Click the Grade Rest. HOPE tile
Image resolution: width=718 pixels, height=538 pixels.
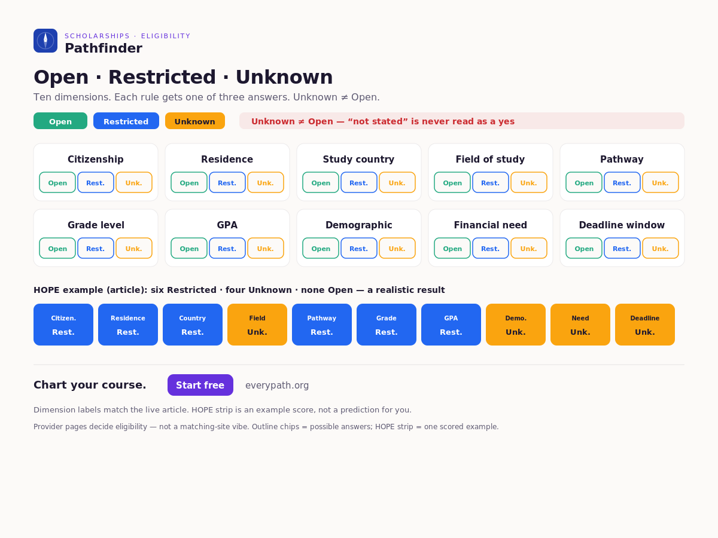(387, 325)
